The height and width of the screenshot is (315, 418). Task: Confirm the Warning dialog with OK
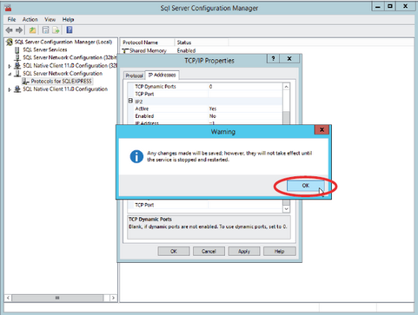(306, 186)
